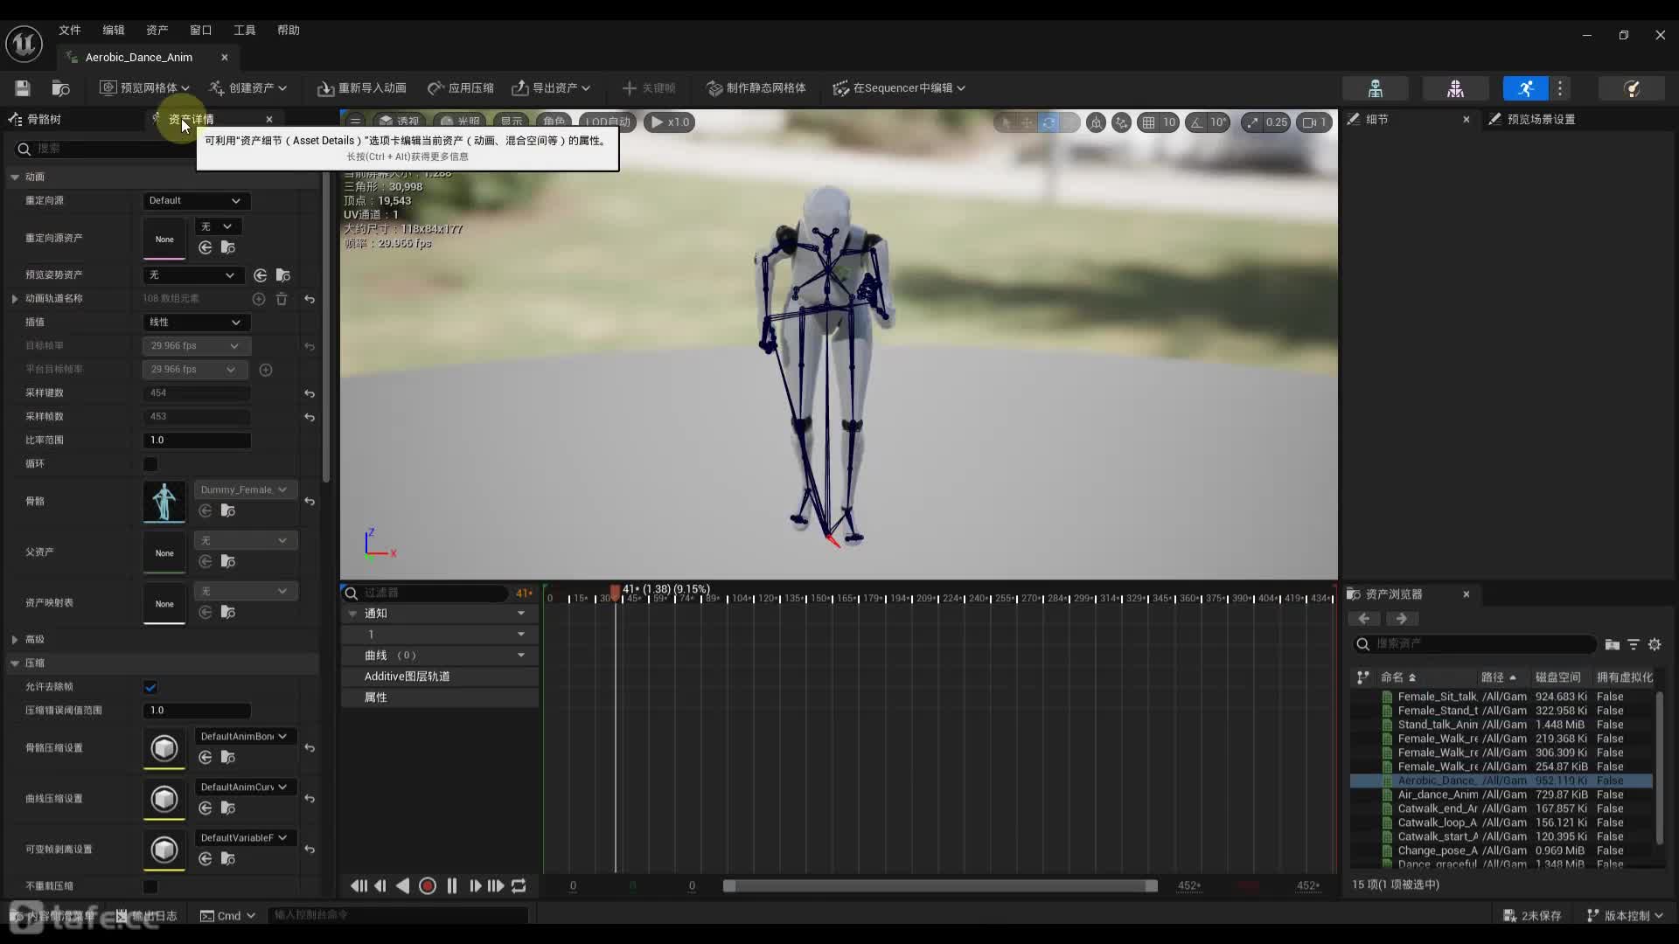Click 制作静态网格体 button

[756, 87]
